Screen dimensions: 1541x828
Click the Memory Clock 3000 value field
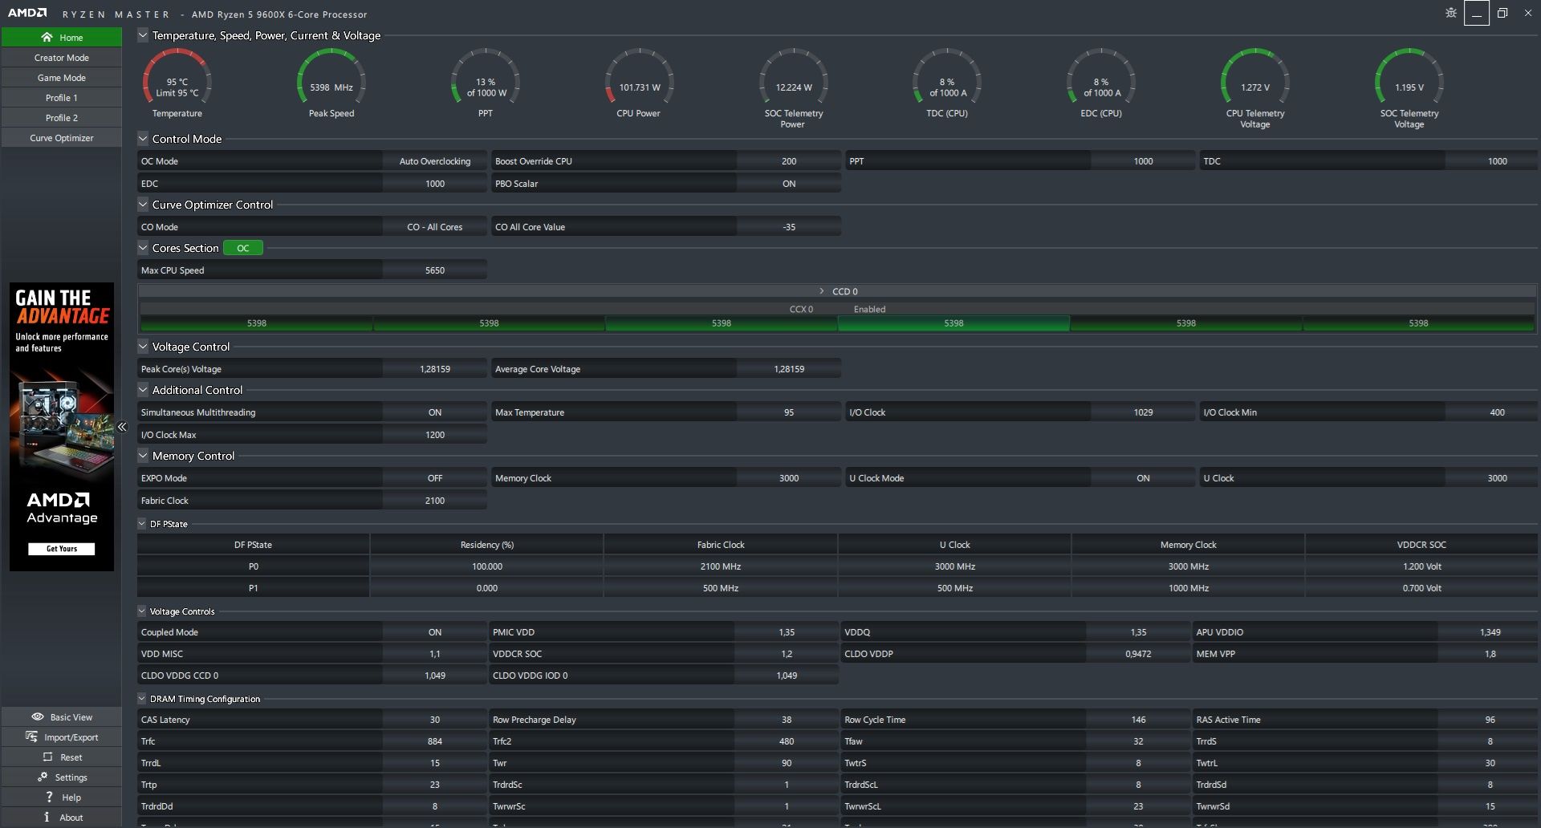point(789,478)
